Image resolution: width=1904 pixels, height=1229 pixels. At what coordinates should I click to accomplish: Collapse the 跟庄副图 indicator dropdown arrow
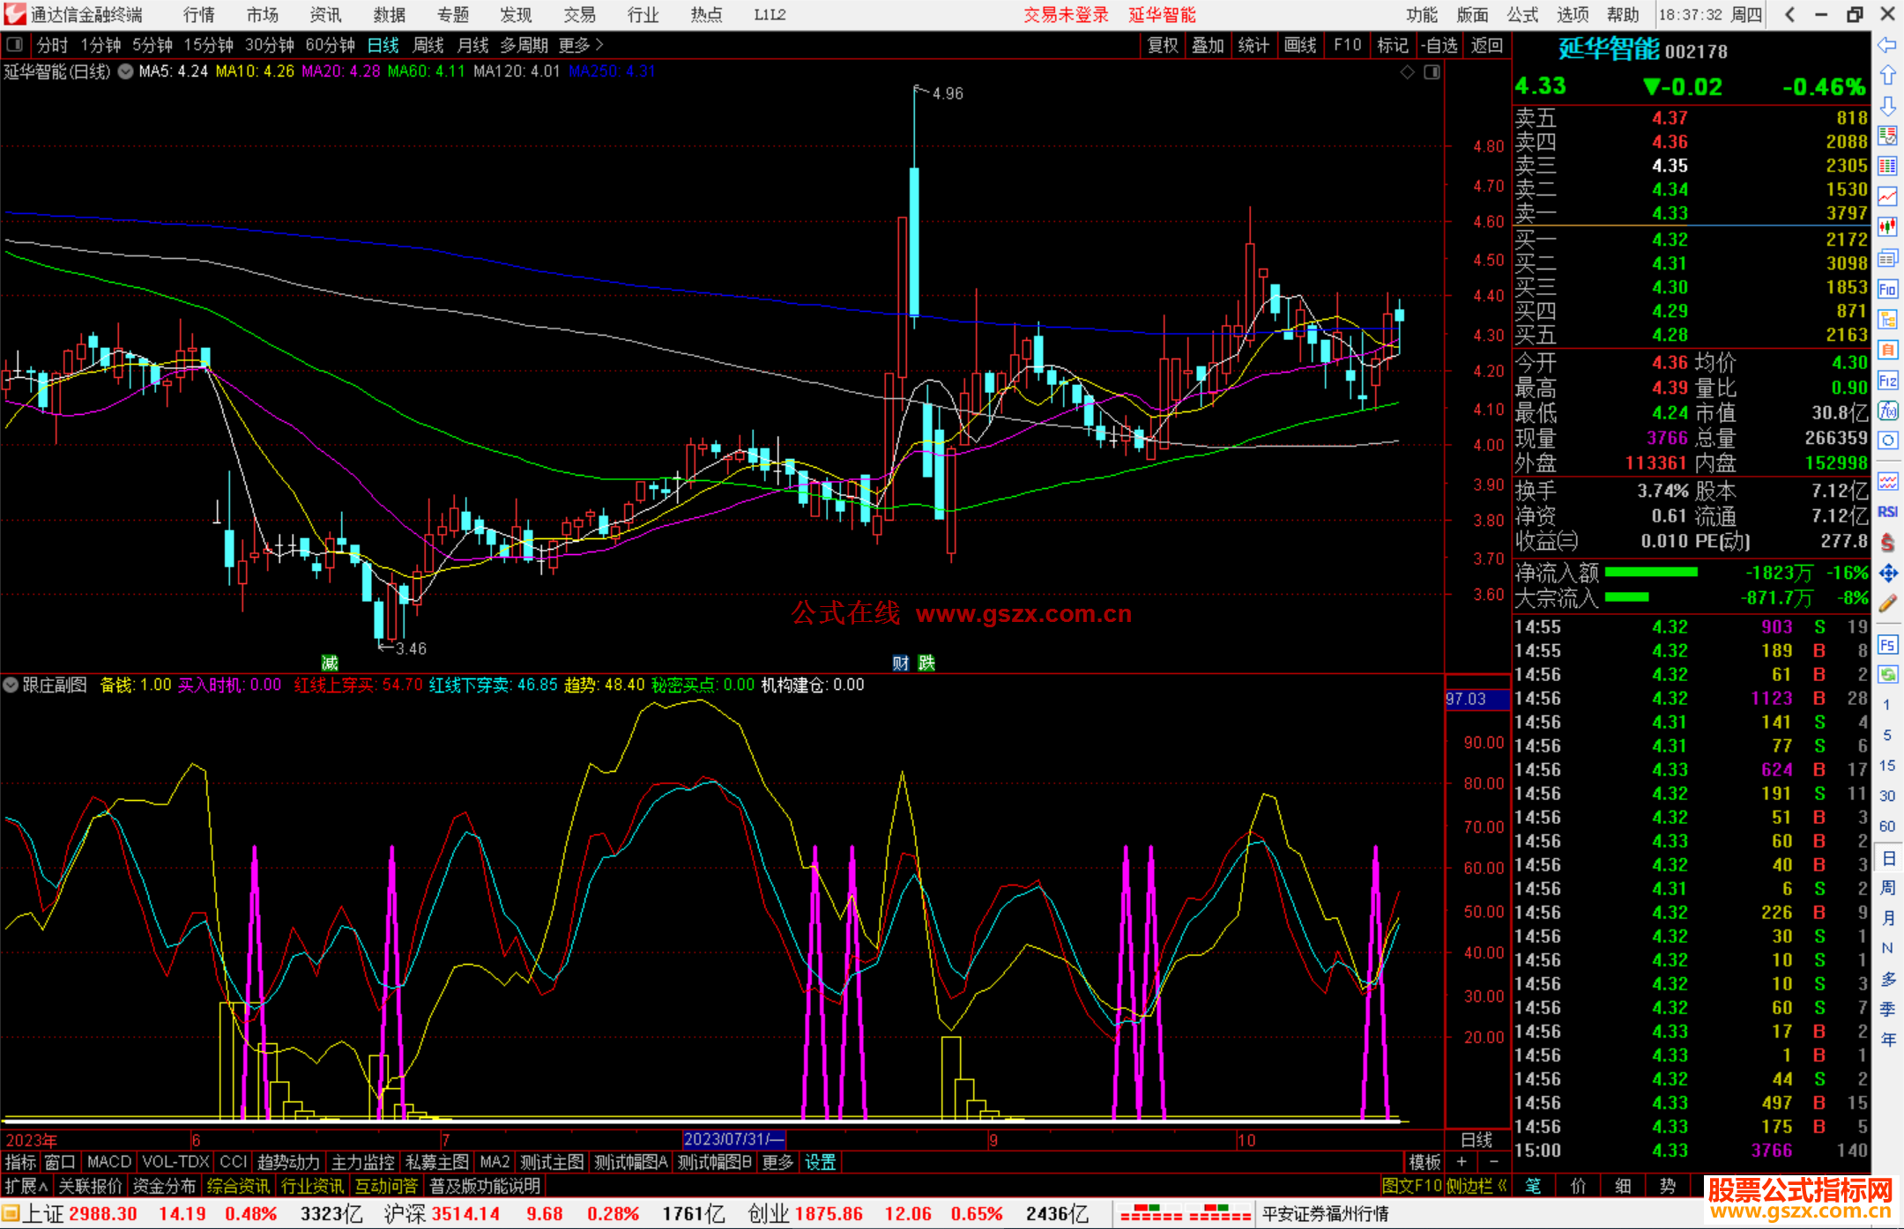coord(11,685)
